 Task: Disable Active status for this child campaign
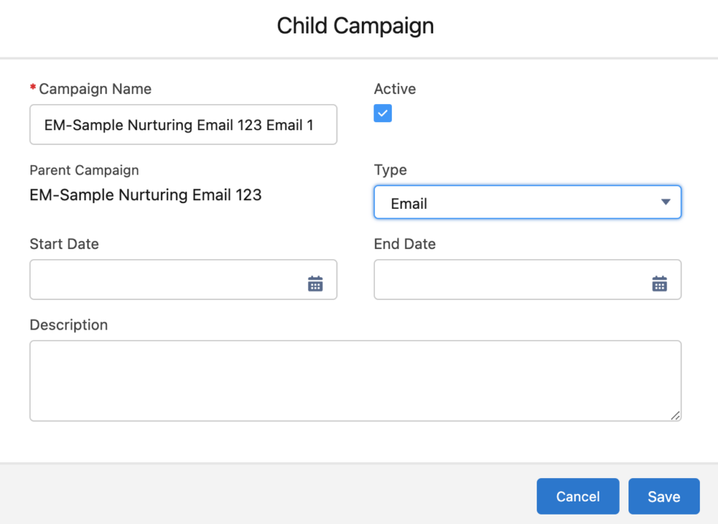click(x=382, y=113)
